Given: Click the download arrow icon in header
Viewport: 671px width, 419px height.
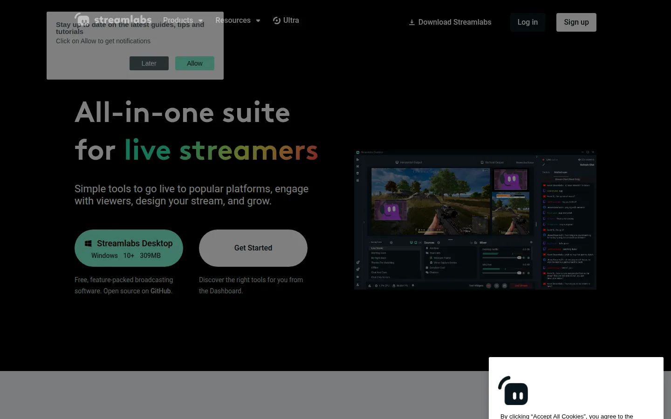Looking at the screenshot, I should pyautogui.click(x=412, y=22).
